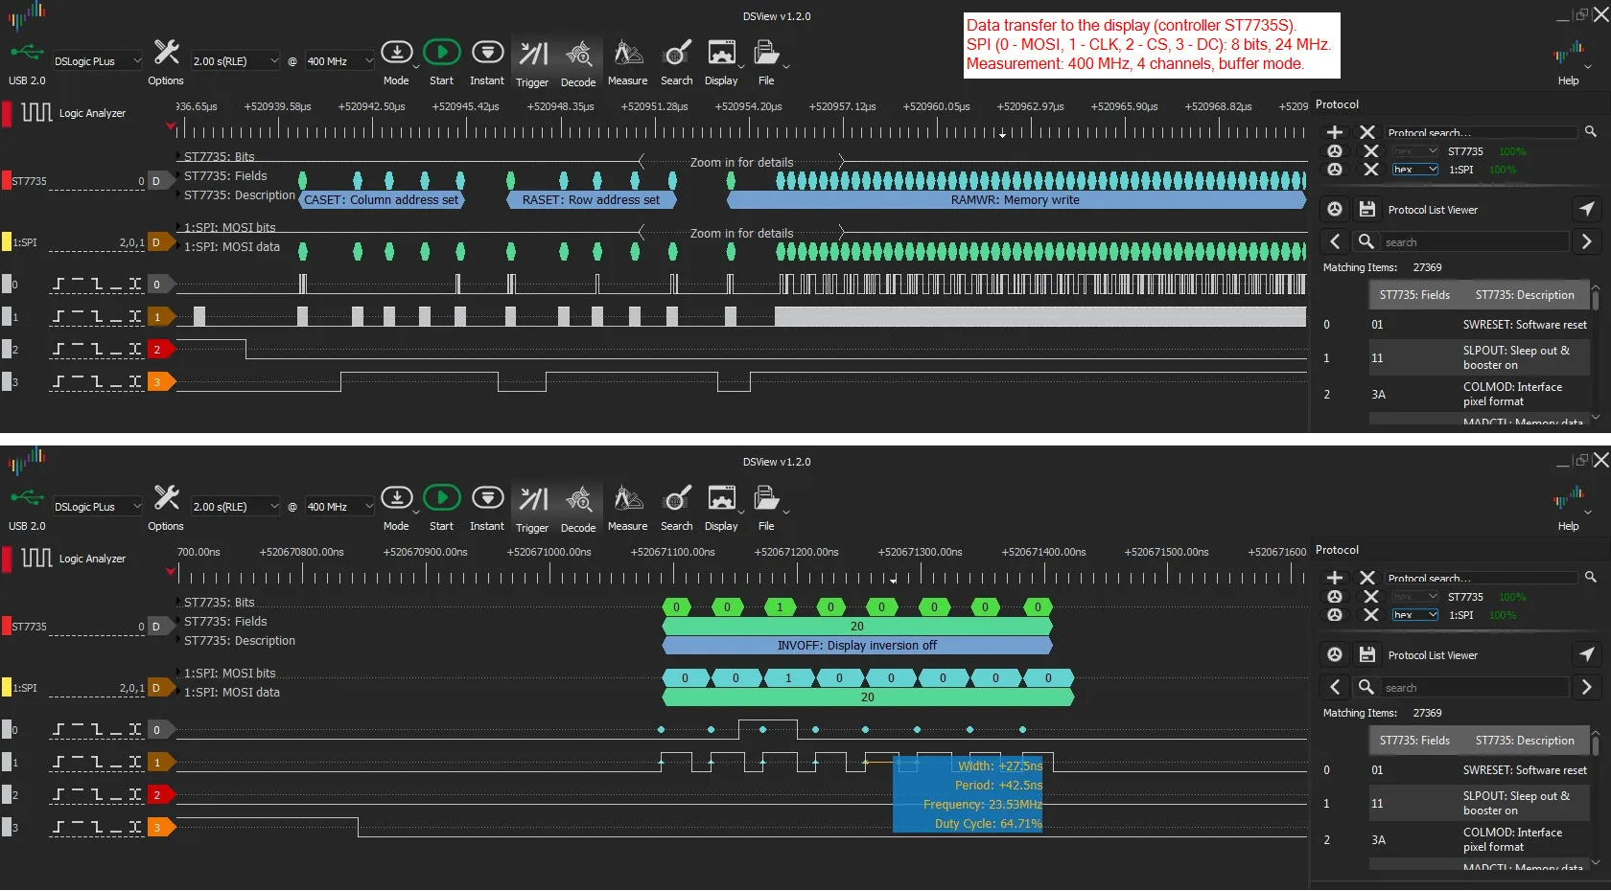Start capture in the upper DSView window

click(442, 63)
